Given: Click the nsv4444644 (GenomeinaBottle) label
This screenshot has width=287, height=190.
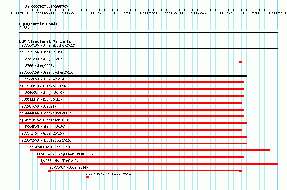Looking at the screenshot, I should 46,113.
